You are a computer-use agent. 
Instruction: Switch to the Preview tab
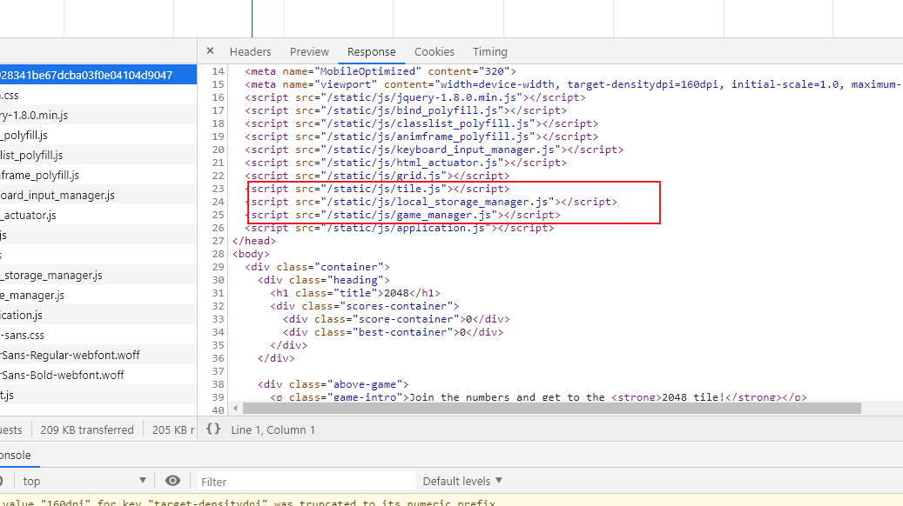coord(309,52)
